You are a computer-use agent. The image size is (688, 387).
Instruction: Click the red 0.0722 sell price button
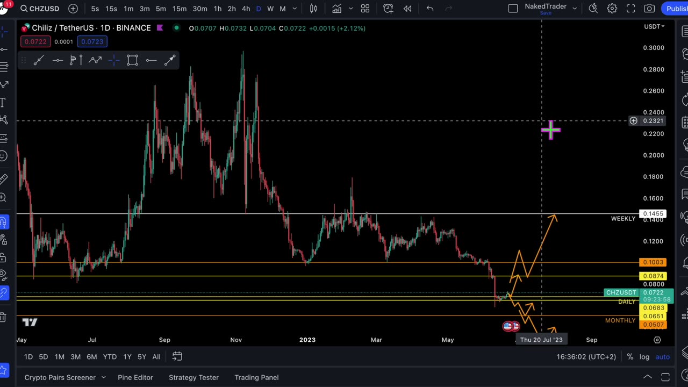35,41
